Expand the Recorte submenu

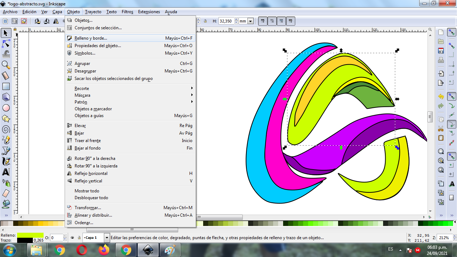(x=130, y=88)
